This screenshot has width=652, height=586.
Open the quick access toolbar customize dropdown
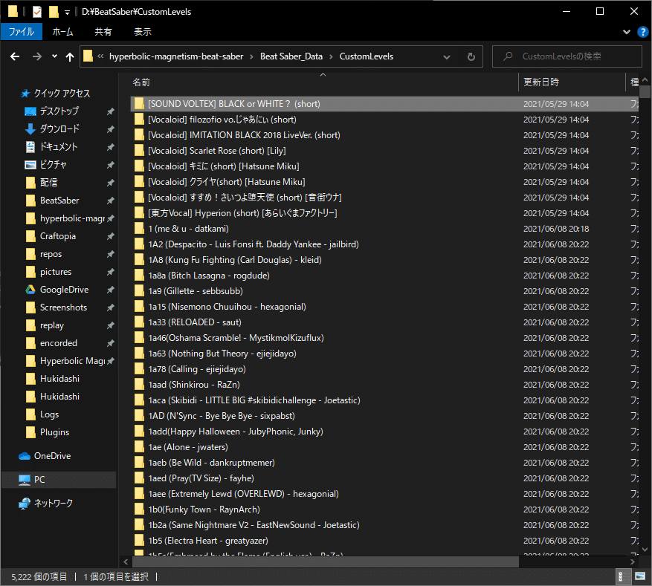(x=67, y=13)
